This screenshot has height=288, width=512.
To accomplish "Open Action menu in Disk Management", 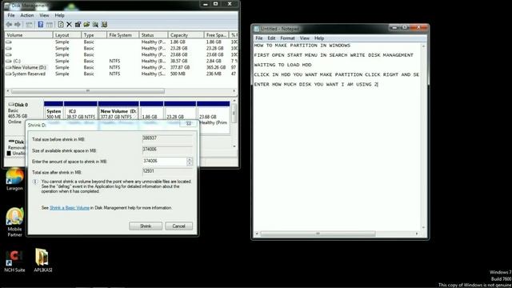I will point(26,15).
